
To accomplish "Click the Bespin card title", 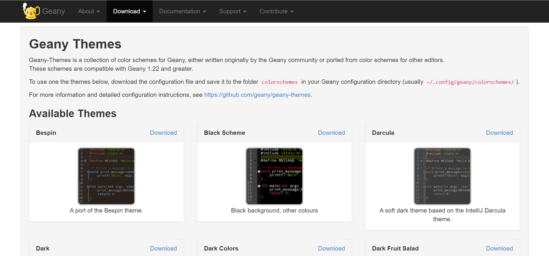I will 46,133.
